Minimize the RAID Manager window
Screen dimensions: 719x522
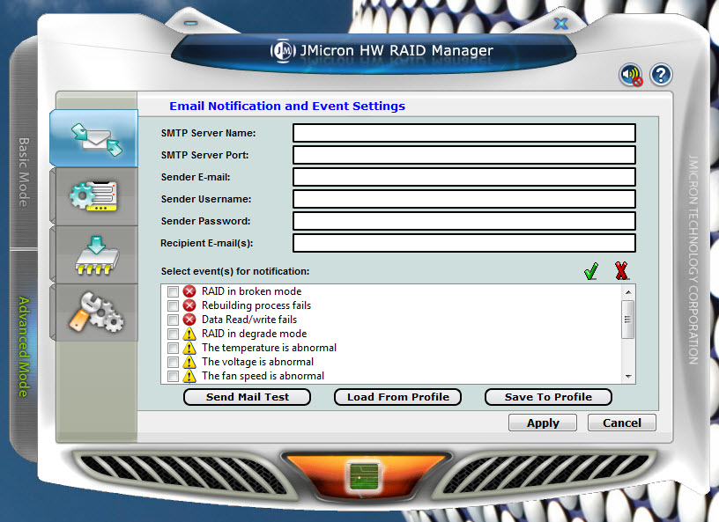190,23
